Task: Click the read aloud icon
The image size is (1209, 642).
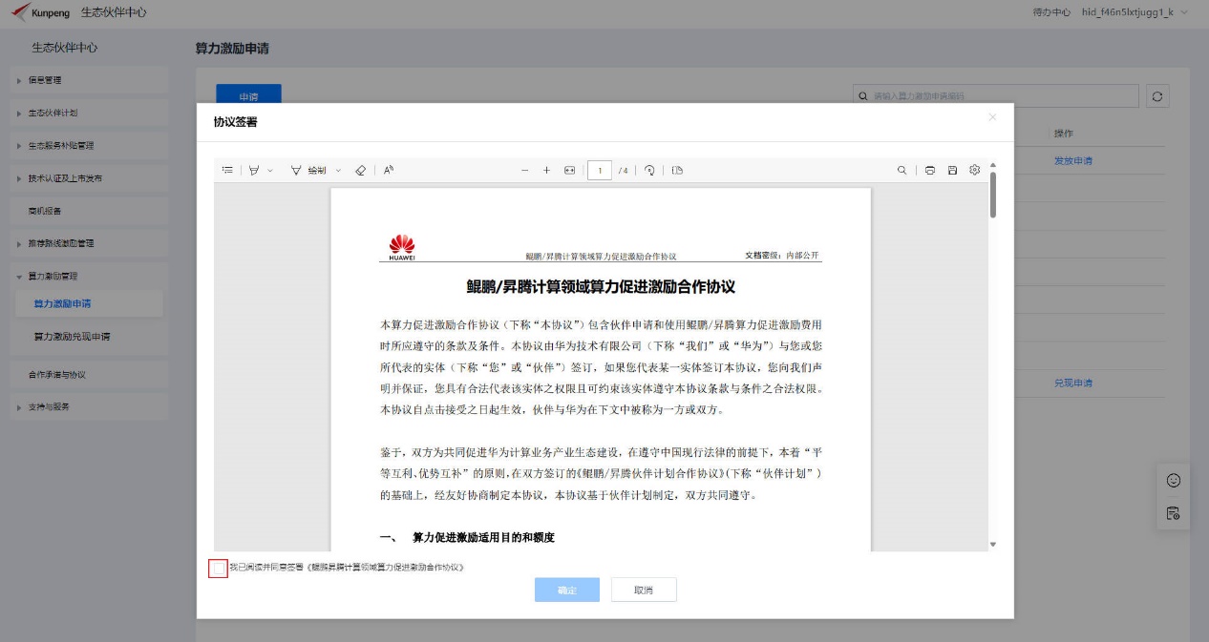Action: pos(389,170)
